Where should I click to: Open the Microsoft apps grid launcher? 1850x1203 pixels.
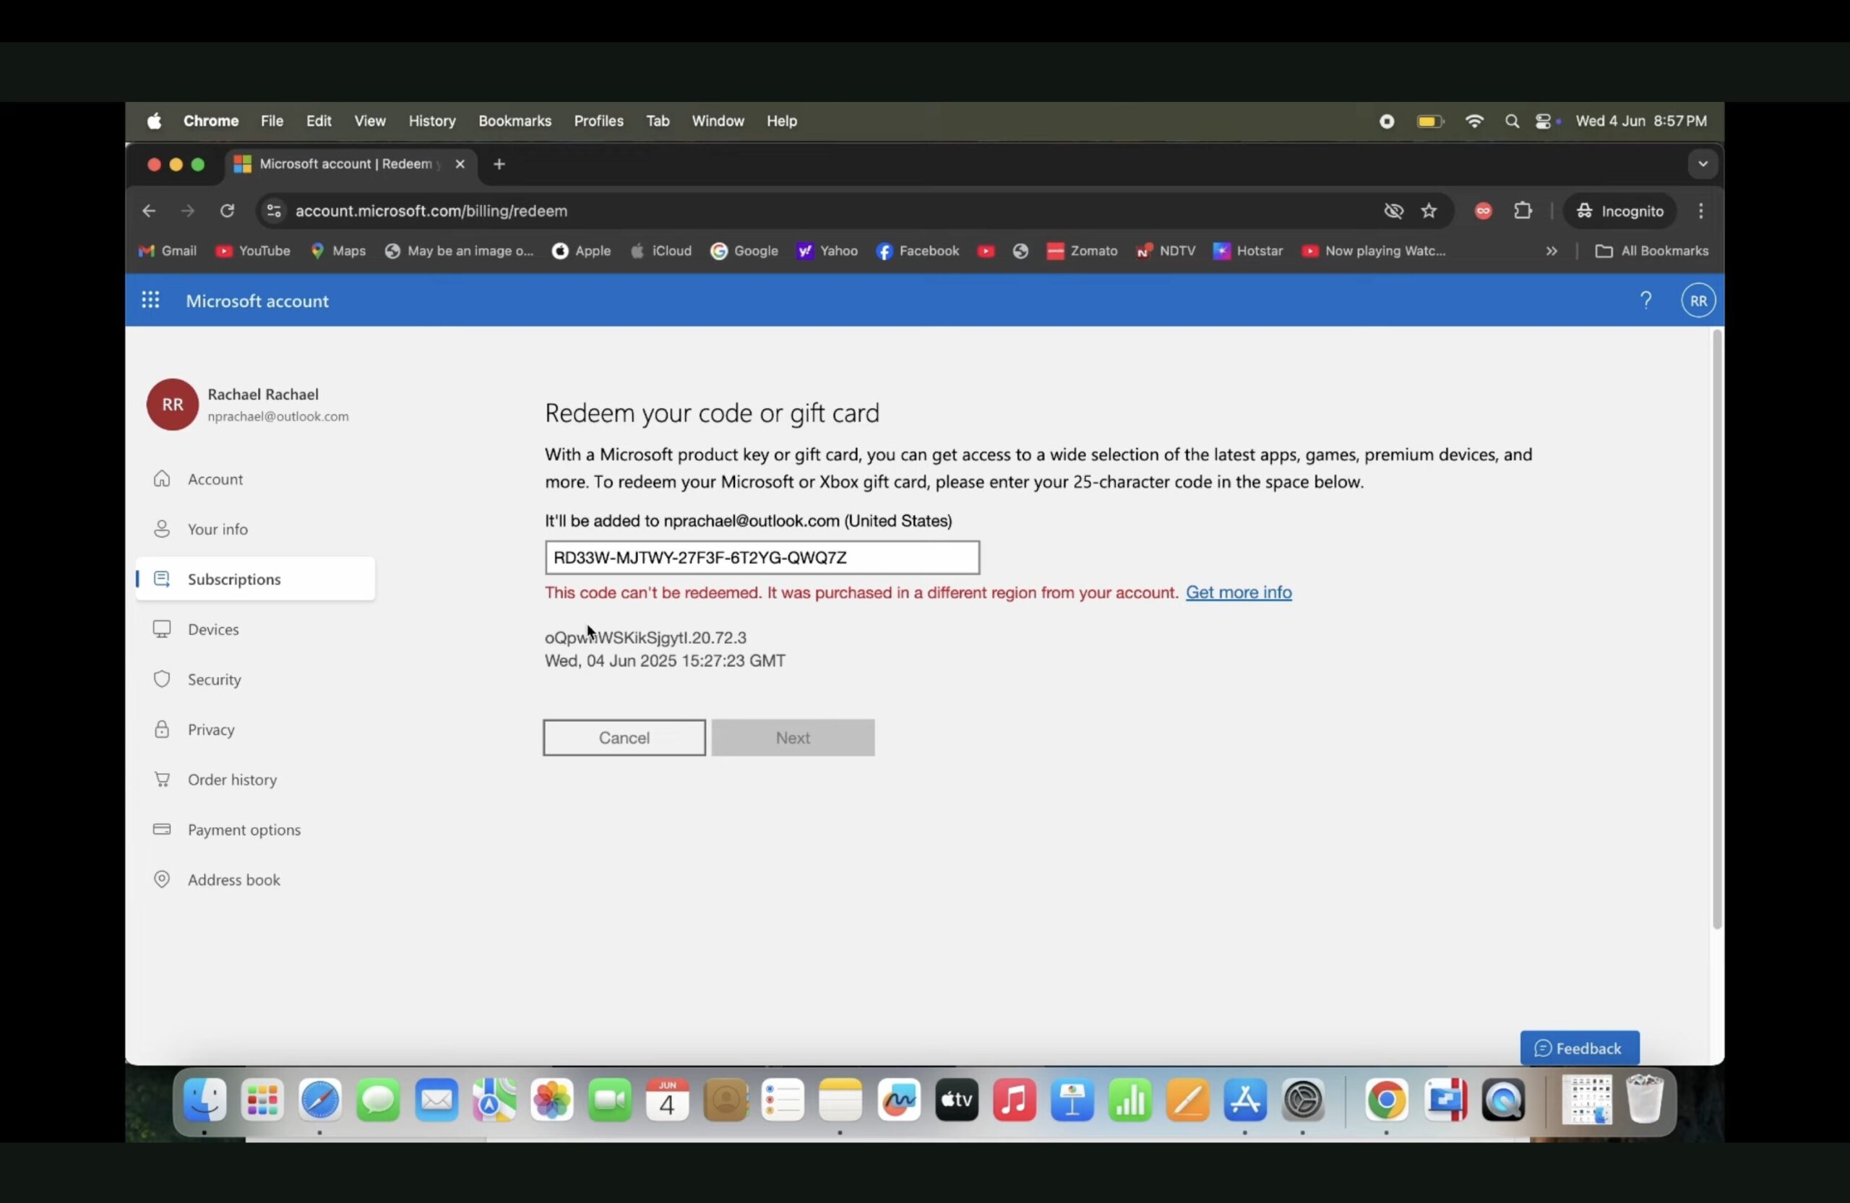pyautogui.click(x=150, y=301)
